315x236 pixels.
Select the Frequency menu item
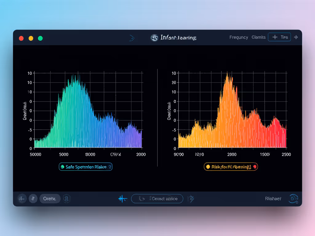[239, 37]
